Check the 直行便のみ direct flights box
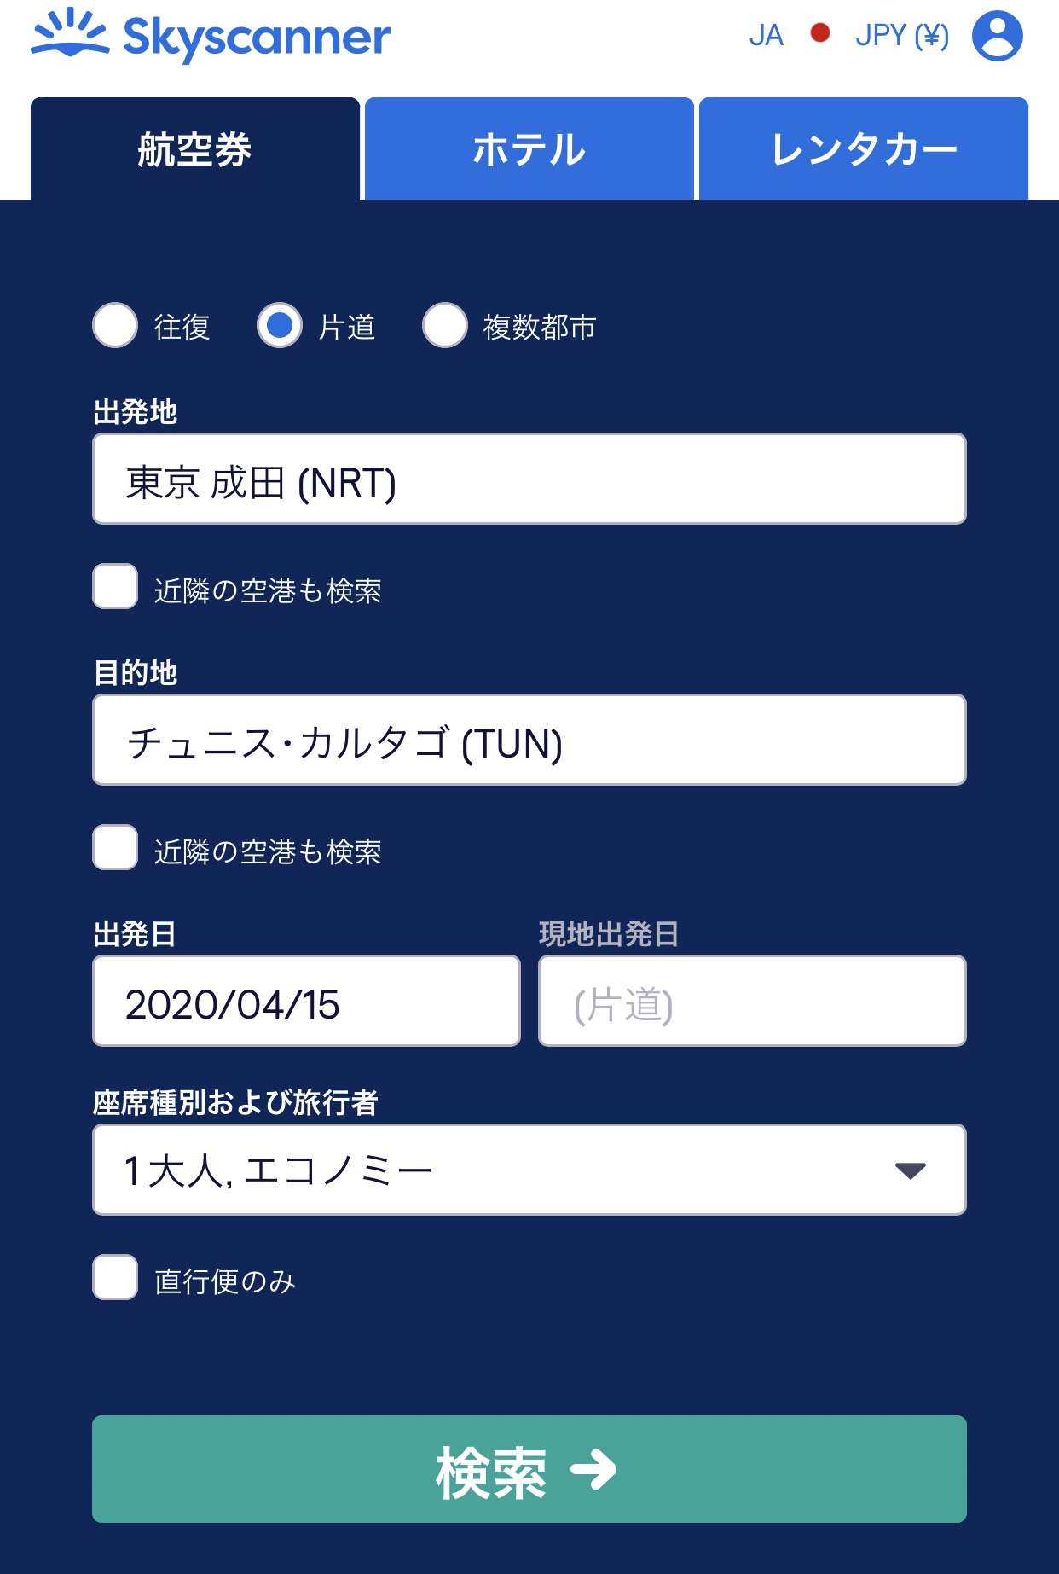 coord(115,1277)
